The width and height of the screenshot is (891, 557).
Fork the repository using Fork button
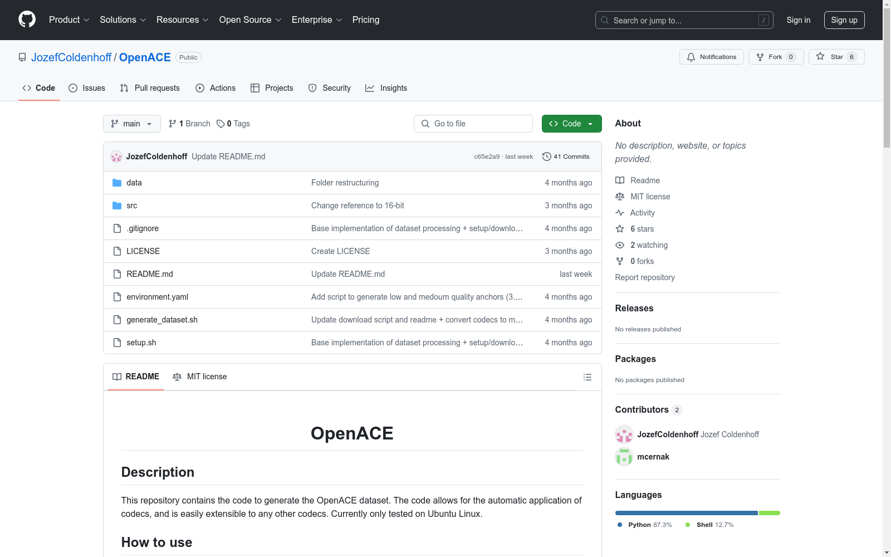pos(776,57)
